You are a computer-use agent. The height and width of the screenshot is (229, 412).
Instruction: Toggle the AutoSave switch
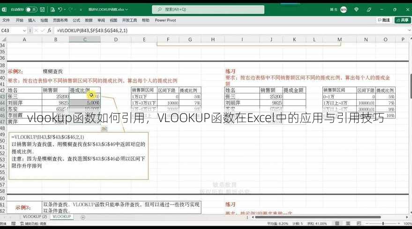[31, 9]
